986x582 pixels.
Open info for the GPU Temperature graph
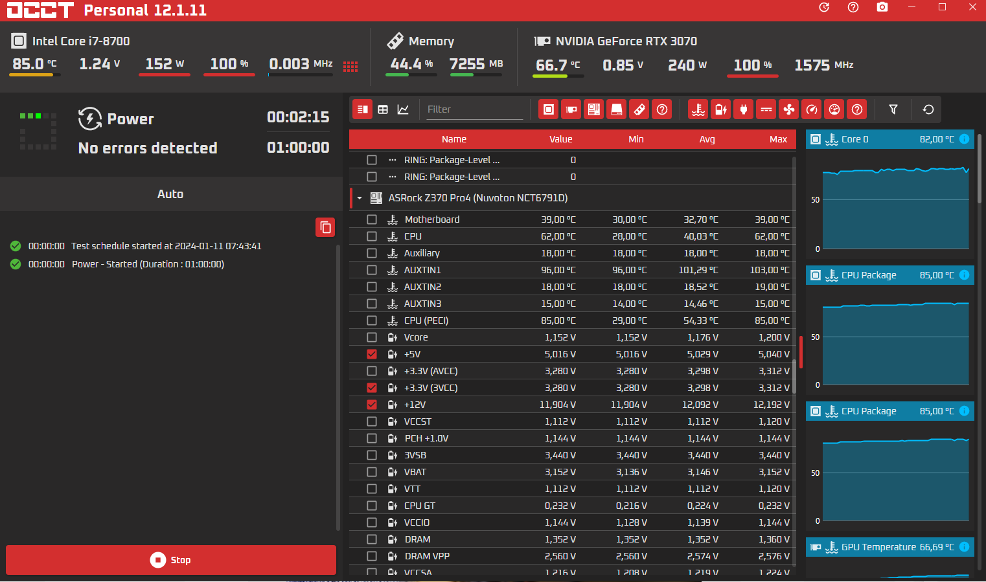click(x=964, y=547)
